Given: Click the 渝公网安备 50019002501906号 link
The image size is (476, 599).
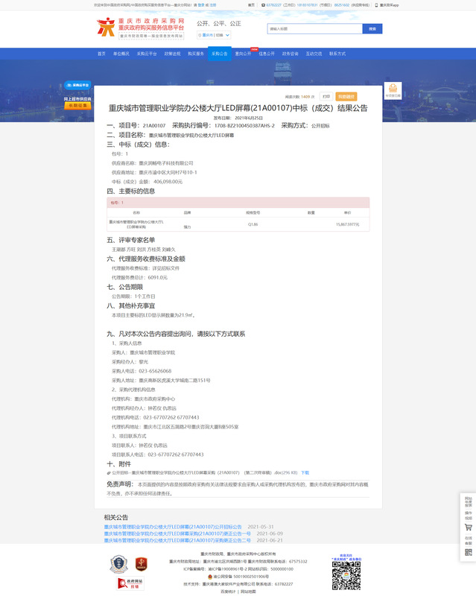Looking at the screenshot, I should (x=241, y=577).
